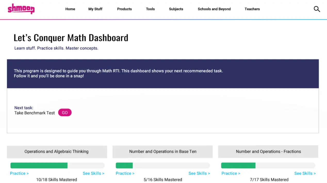Image resolution: width=327 pixels, height=183 pixels.
Task: Click the pink GO button
Action: [x=65, y=113]
